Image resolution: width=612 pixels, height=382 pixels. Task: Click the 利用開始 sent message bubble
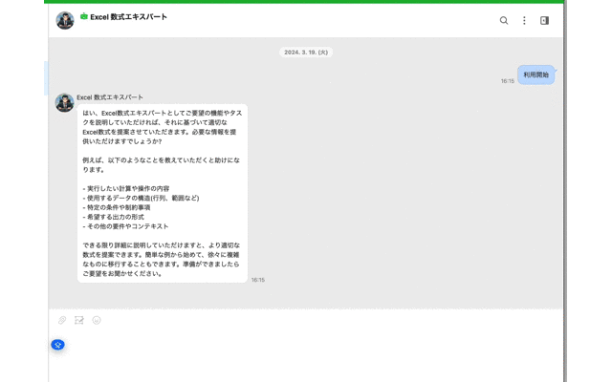point(536,74)
